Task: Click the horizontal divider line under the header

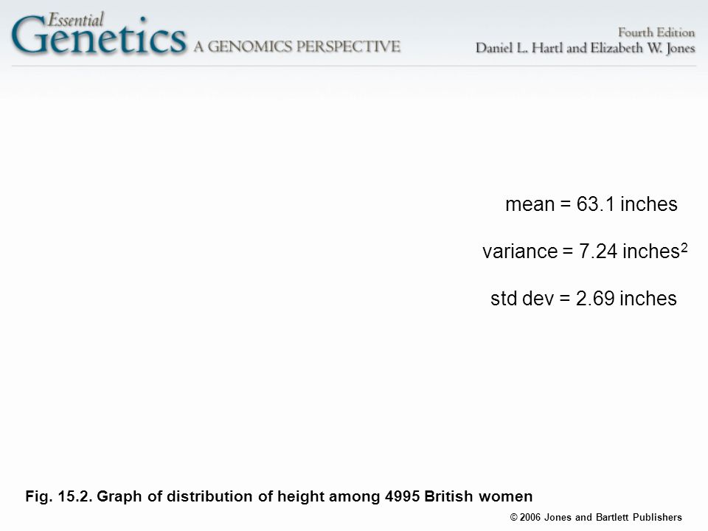Action: 354,66
